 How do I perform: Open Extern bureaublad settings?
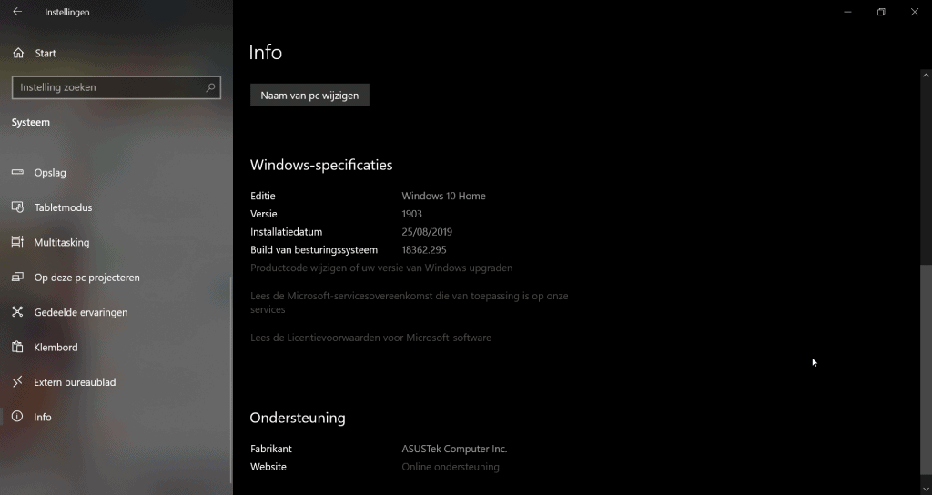point(116,382)
